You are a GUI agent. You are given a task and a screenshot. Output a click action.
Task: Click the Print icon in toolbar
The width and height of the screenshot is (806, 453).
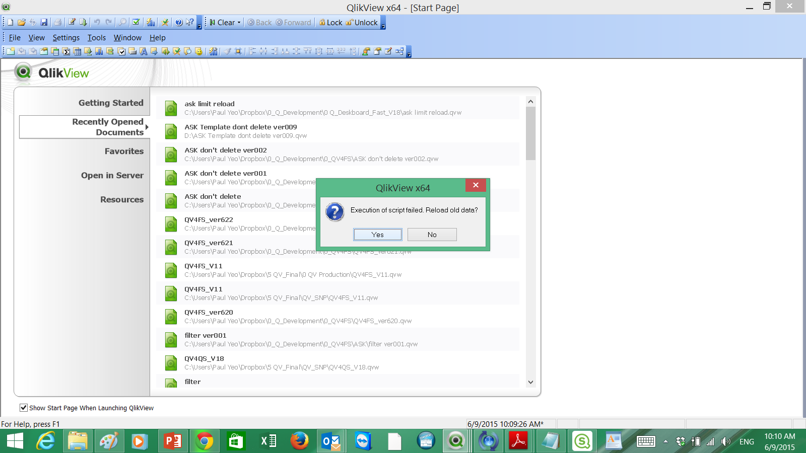click(x=57, y=22)
